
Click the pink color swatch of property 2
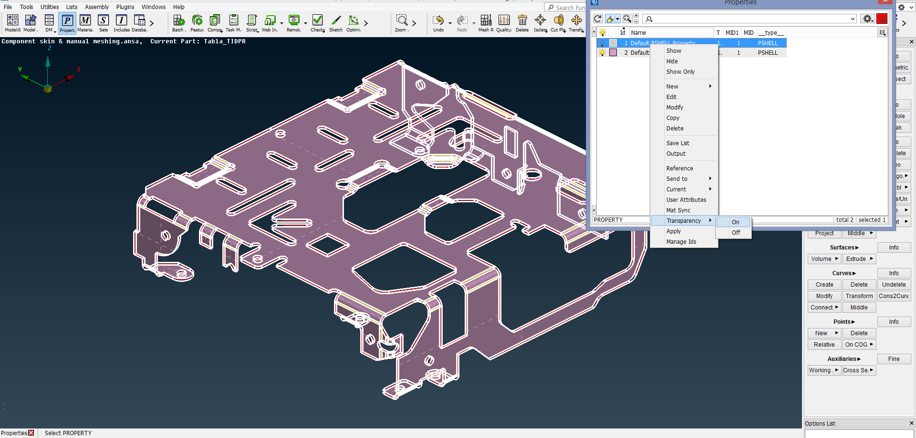pos(614,52)
